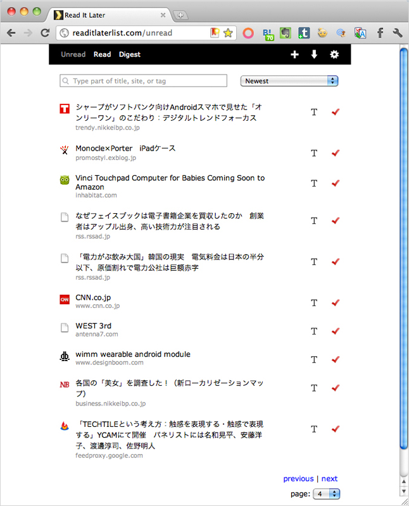Viewport: 409px width, 506px height.
Task: Go to the next page link
Action: [x=329, y=479]
